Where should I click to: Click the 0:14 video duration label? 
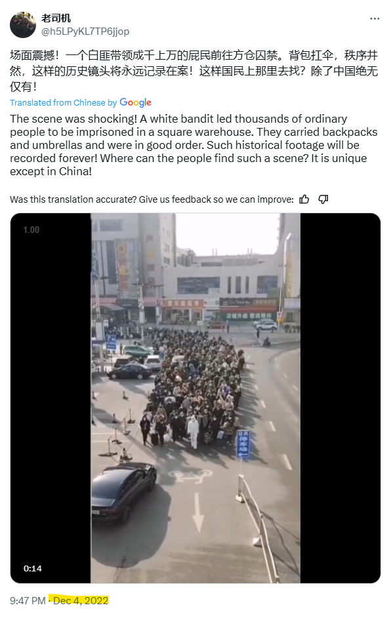point(33,568)
